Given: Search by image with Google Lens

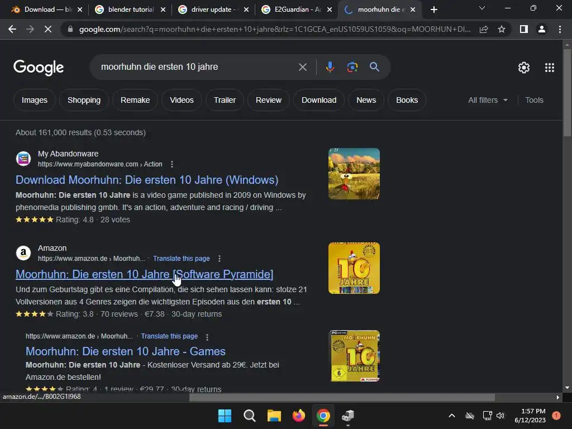Looking at the screenshot, I should coord(352,67).
